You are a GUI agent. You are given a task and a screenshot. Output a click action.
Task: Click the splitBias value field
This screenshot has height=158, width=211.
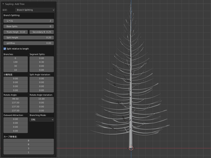[x=28, y=43]
